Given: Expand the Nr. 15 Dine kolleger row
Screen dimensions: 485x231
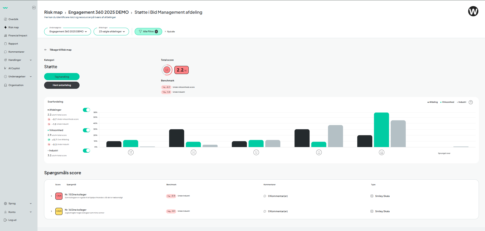Looking at the screenshot, I should pyautogui.click(x=51, y=196).
